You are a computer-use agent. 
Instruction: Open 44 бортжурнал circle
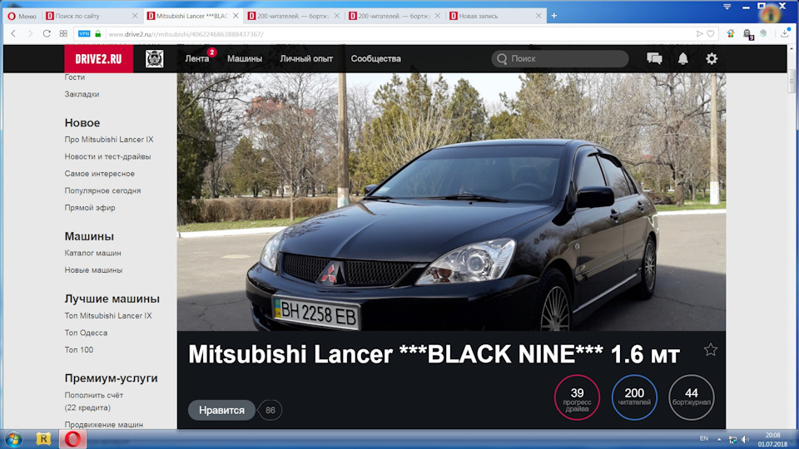[692, 397]
